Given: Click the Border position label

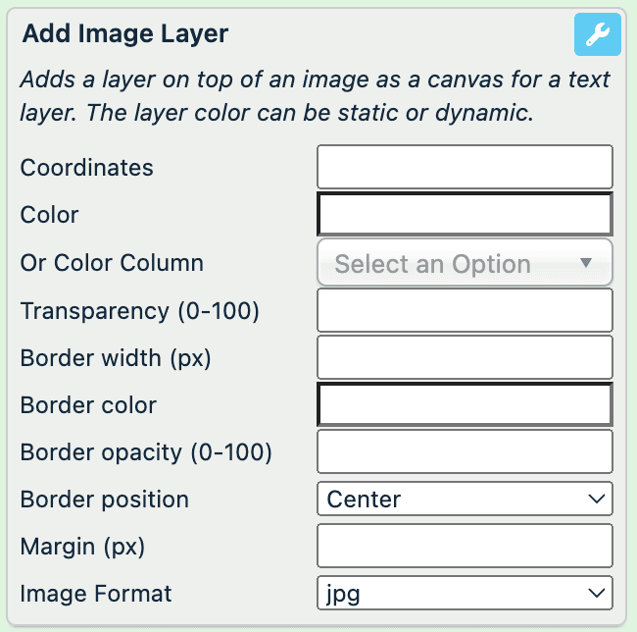Looking at the screenshot, I should 104,500.
